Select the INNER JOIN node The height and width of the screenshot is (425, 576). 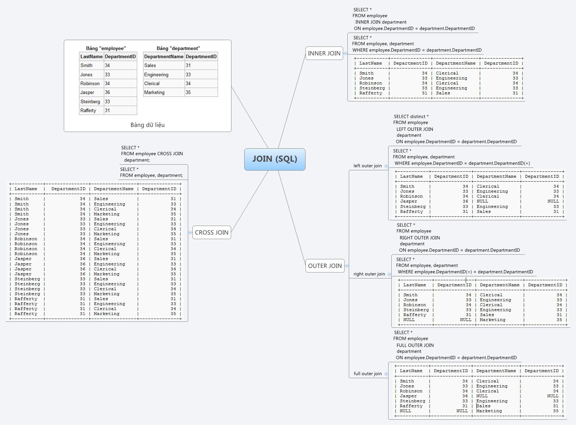[x=324, y=53]
